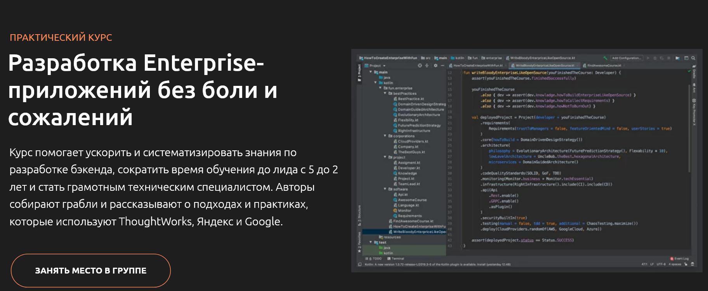Click the AwesomeCourse class icon
Screen dimensions: 708x291
[x=396, y=200]
